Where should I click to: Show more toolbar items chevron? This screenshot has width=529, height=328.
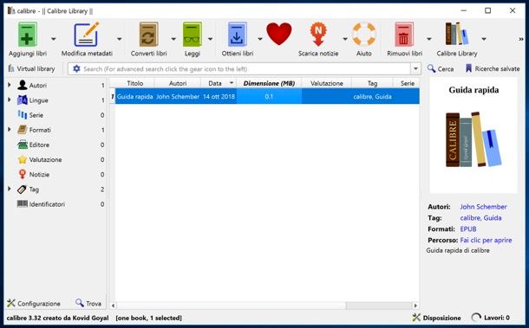click(x=521, y=40)
